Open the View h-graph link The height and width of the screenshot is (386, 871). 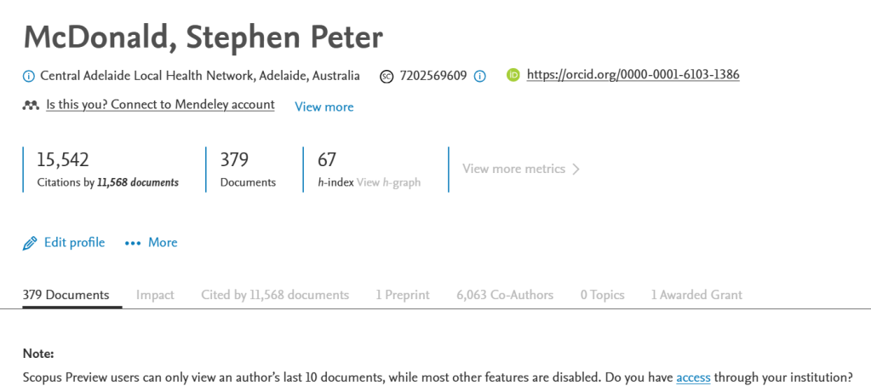pyautogui.click(x=388, y=182)
